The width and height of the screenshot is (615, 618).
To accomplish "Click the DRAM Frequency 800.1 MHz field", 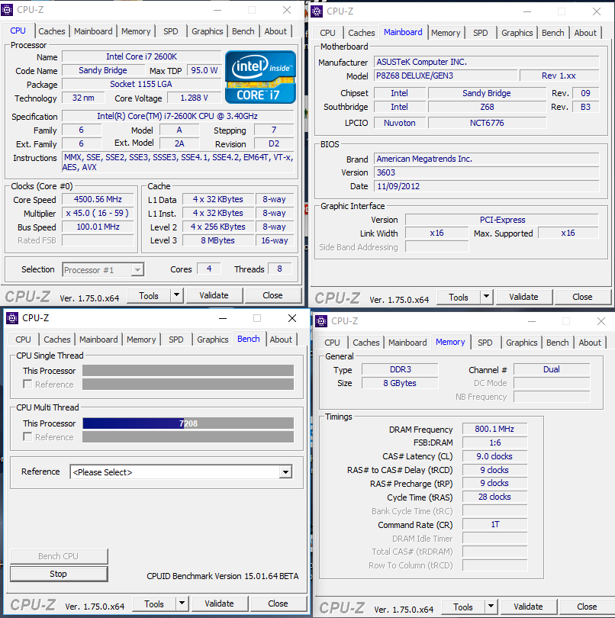I will coord(494,429).
